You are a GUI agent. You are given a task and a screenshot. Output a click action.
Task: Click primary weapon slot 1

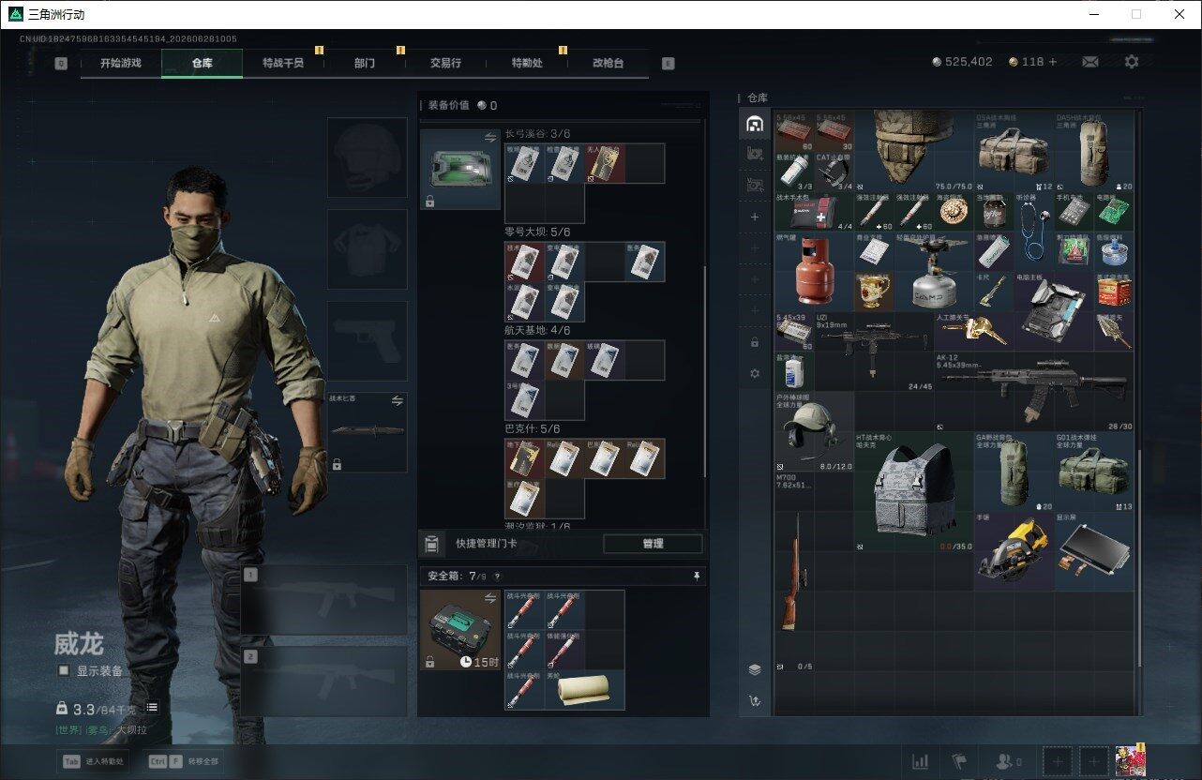click(324, 600)
